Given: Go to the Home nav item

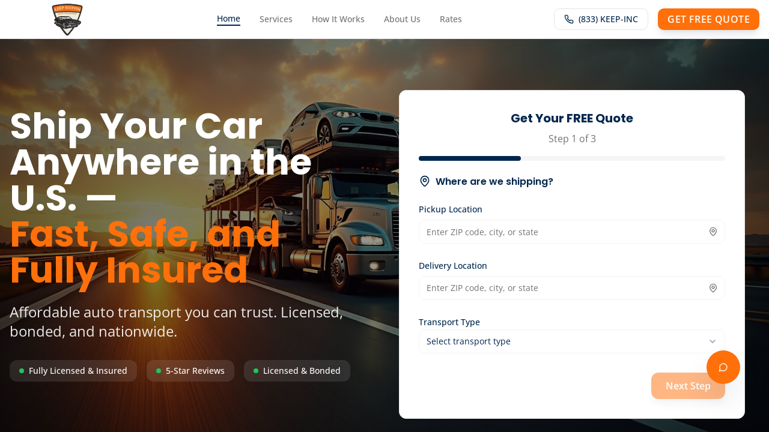Looking at the screenshot, I should [x=228, y=19].
